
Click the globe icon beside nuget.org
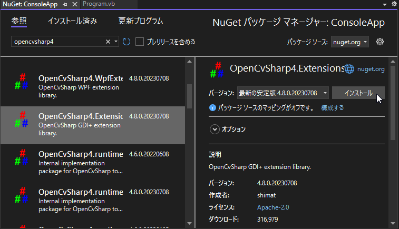coord(349,69)
